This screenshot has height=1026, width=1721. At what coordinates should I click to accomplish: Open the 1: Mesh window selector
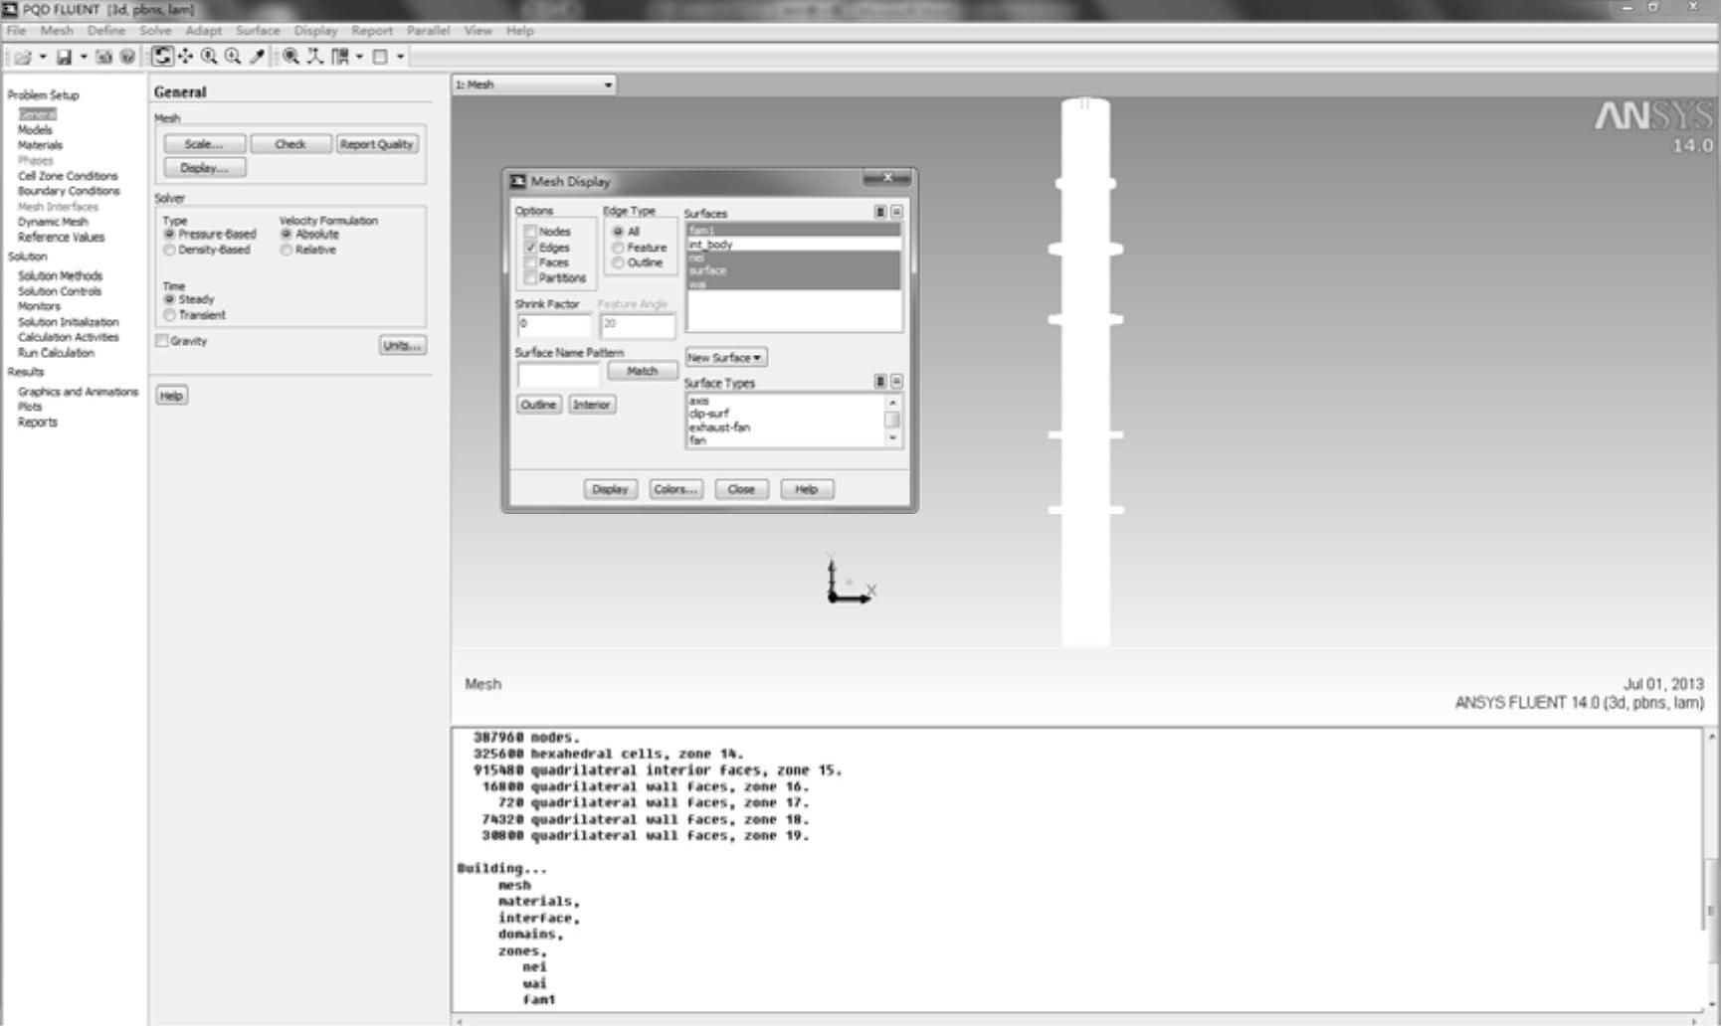point(534,85)
